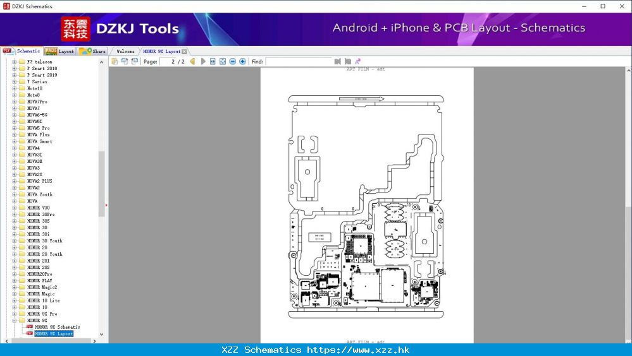Select the NOVA2 PLUS tree item
This screenshot has height=356, width=632.
[39, 181]
